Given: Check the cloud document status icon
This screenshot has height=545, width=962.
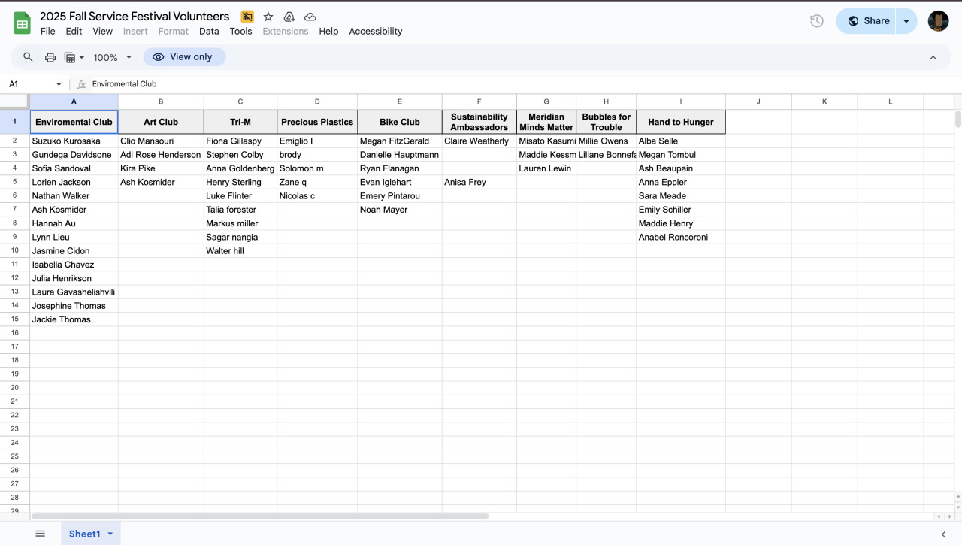Looking at the screenshot, I should tap(310, 17).
